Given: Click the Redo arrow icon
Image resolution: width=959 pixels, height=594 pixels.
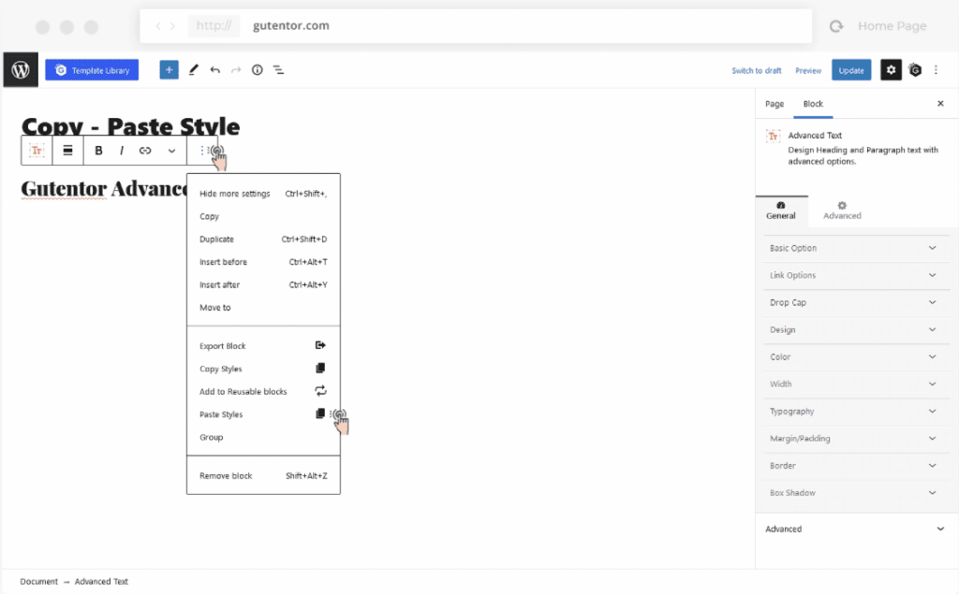Looking at the screenshot, I should pyautogui.click(x=235, y=69).
